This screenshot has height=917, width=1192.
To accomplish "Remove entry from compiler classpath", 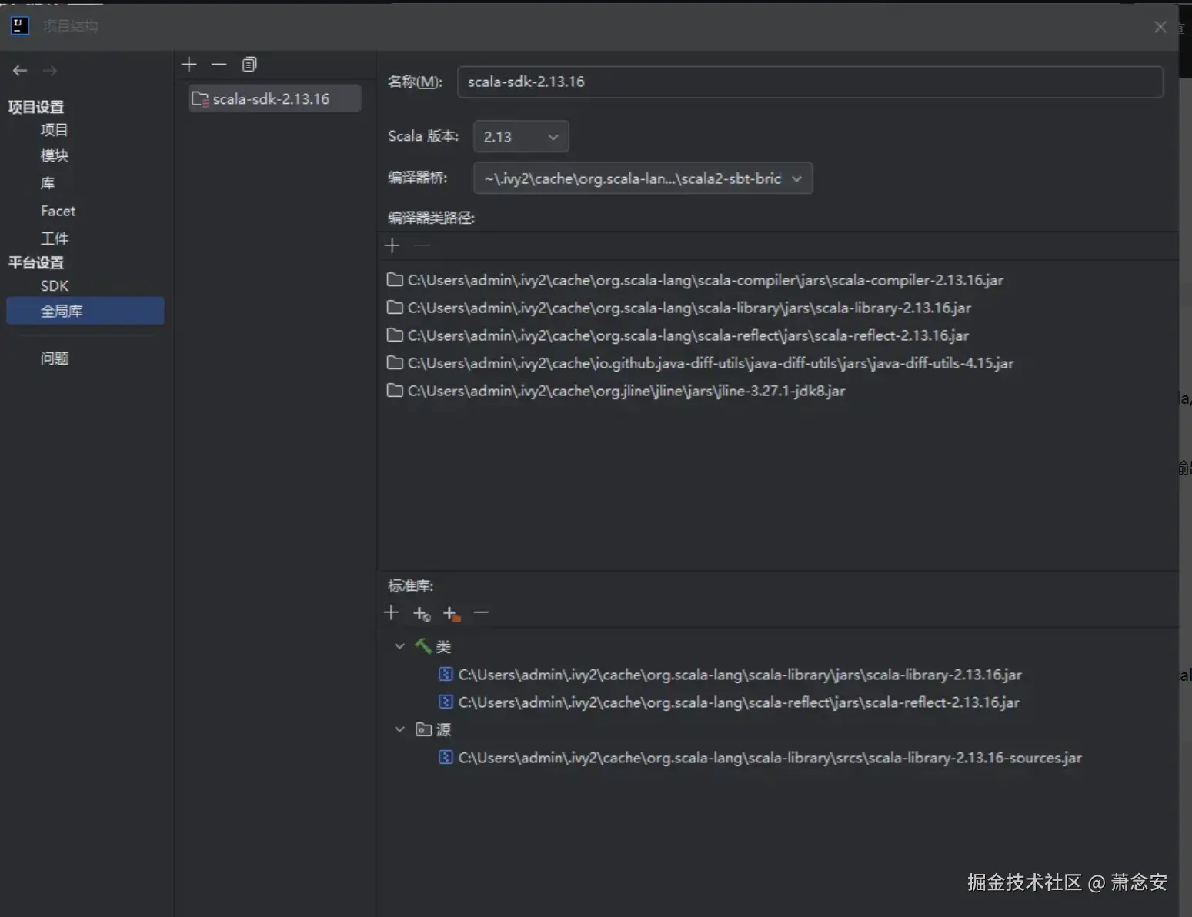I will pos(422,245).
